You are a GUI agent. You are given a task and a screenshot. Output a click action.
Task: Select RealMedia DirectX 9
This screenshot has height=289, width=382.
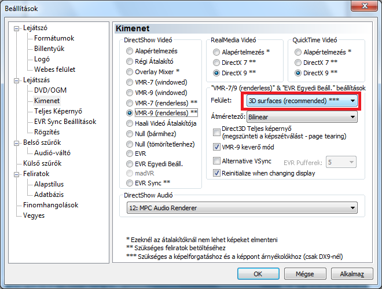click(216, 73)
